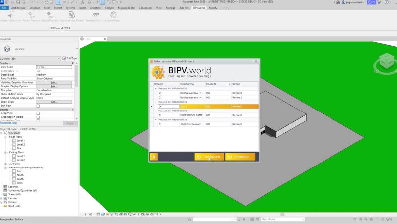The height and width of the screenshot is (223, 397).
Task: Switch to the Systems ribbon tab
Action: click(x=70, y=8)
